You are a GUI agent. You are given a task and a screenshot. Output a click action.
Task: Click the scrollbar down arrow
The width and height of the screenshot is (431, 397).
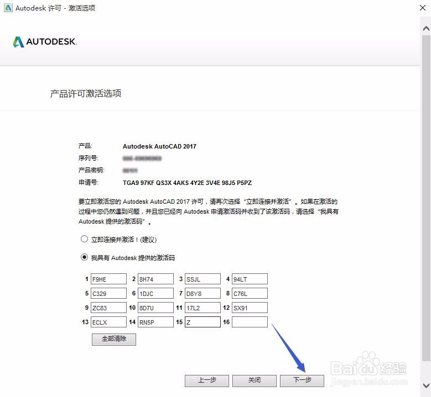[x=427, y=385]
